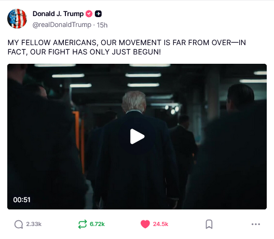The image size is (274, 239).
Task: Unlike the post via red heart icon
Action: [x=145, y=224]
